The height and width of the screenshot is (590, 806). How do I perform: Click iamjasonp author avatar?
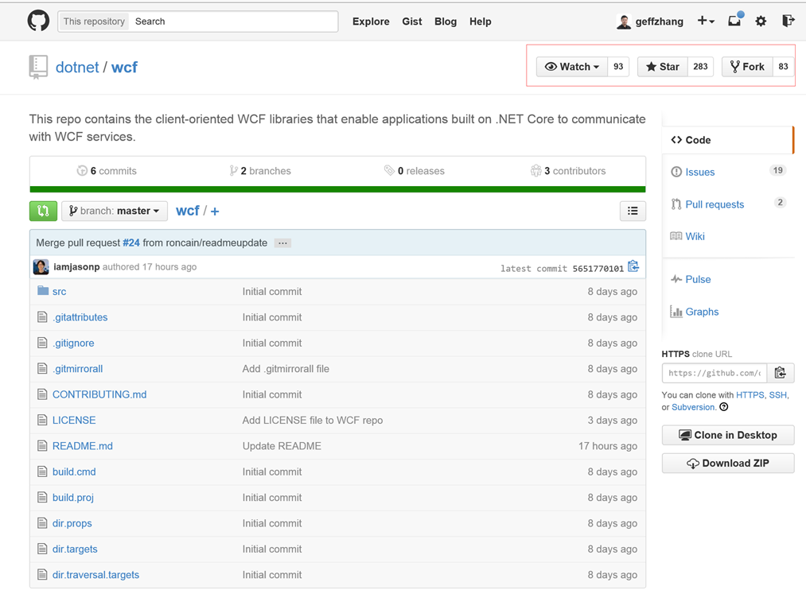(x=41, y=267)
